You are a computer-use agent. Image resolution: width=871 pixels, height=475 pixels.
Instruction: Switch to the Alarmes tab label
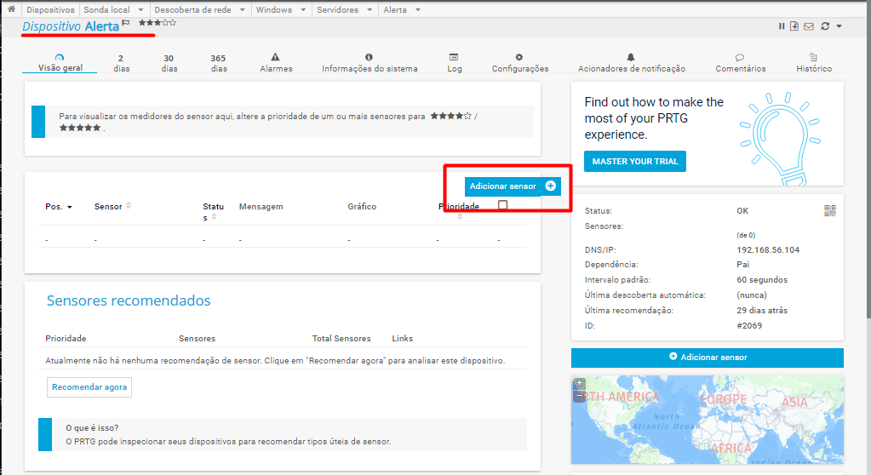pos(276,69)
